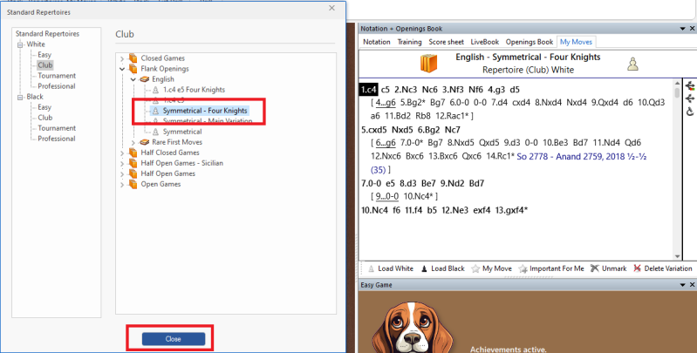Screen dimensions: 697x353
Task: Load the Black repertoire via Load Black
Action: point(443,268)
